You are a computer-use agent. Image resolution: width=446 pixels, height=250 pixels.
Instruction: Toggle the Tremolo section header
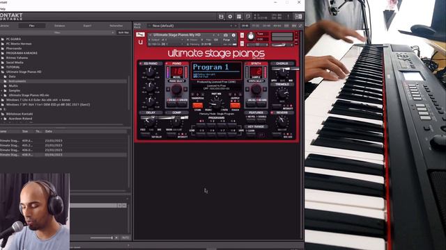282,85
